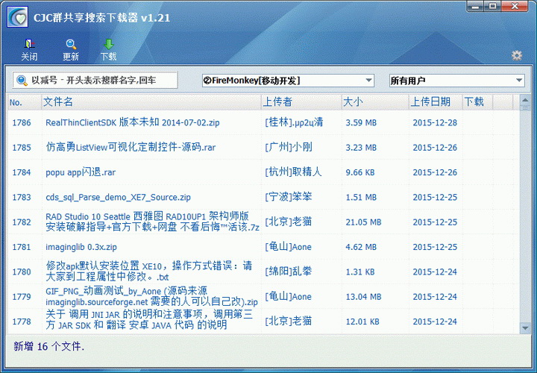Image resolution: width=537 pixels, height=373 pixels.
Task: Click uploader [杭州]取精人
Action: [293, 172]
